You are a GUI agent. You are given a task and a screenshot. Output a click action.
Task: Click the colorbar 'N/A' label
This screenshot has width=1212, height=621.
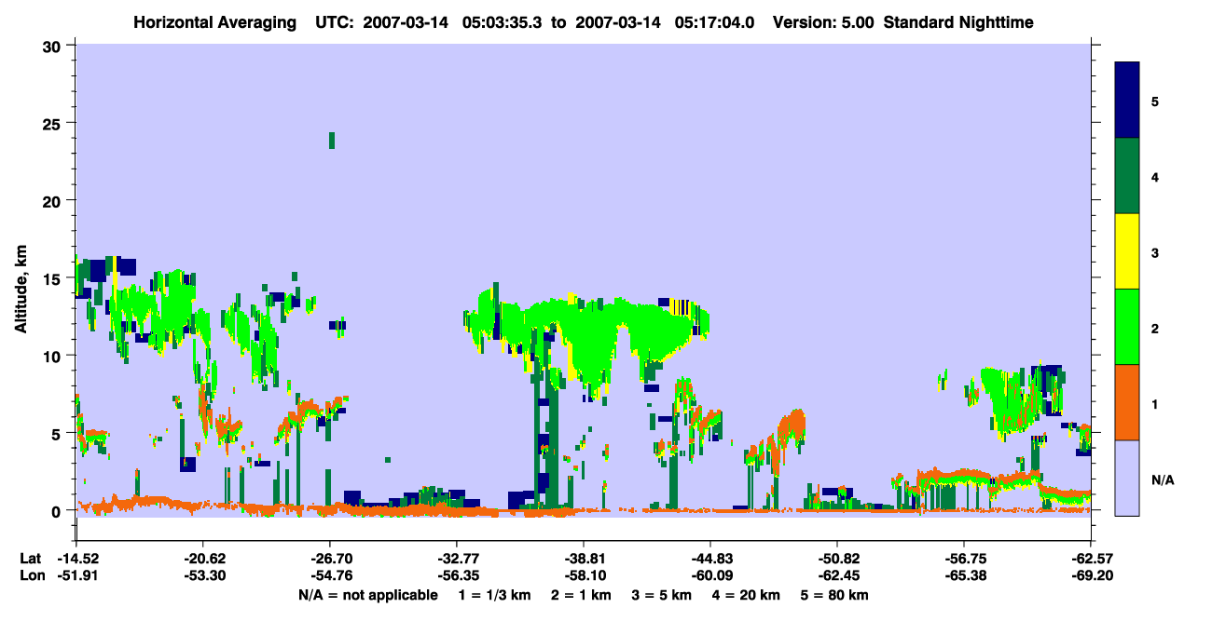click(1163, 479)
